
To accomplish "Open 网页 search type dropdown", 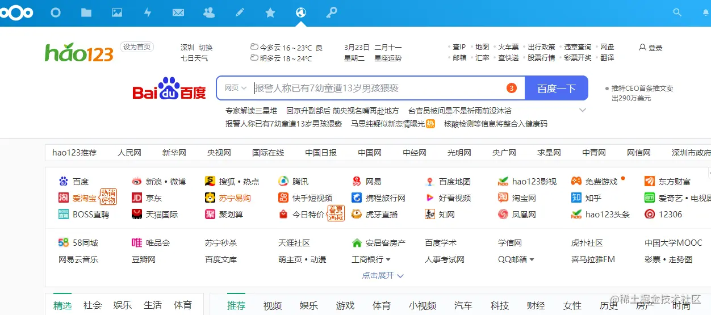I will (x=235, y=88).
